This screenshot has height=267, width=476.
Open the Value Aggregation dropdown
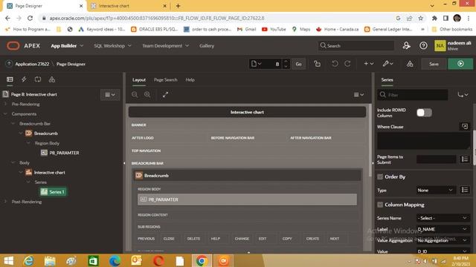[443, 240]
